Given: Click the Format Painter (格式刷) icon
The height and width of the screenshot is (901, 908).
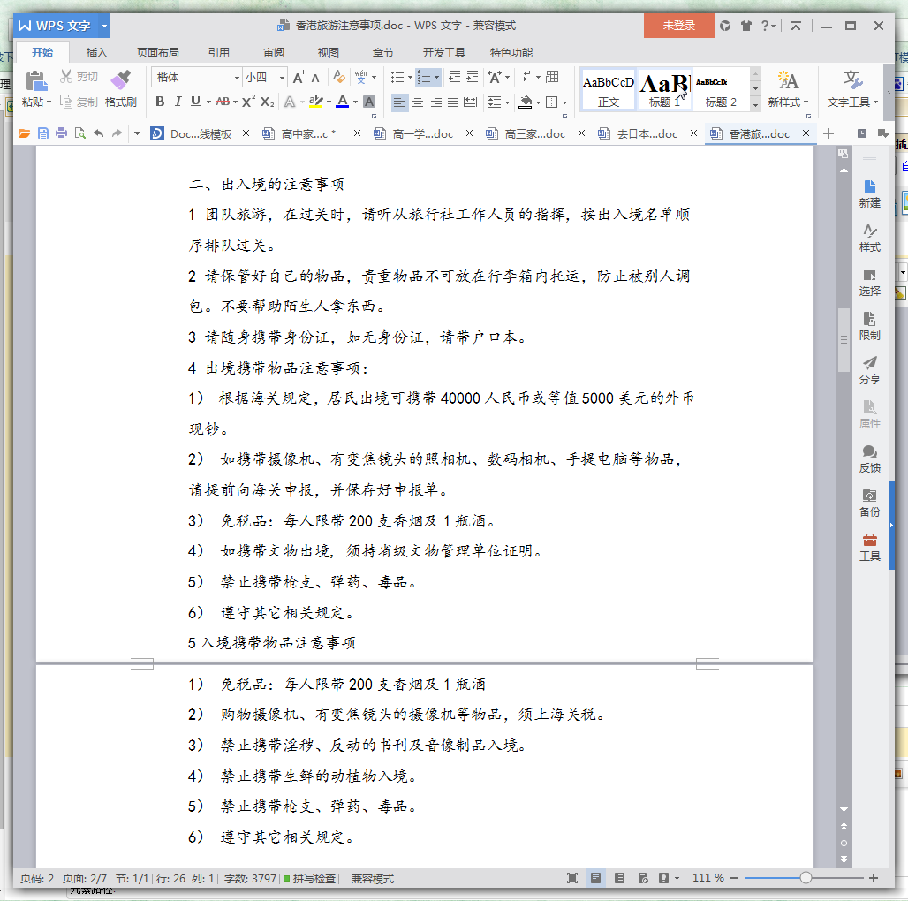Looking at the screenshot, I should tap(121, 81).
